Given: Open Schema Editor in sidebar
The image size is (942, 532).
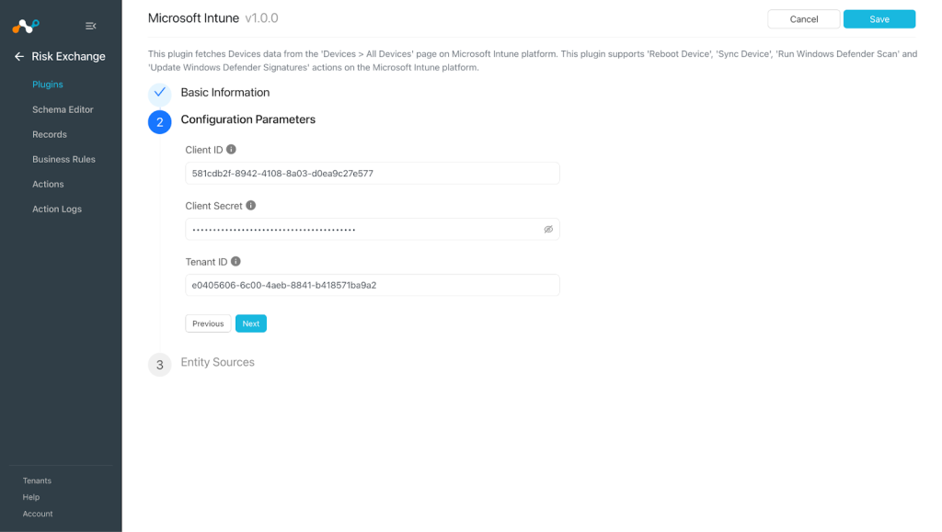Looking at the screenshot, I should point(63,109).
